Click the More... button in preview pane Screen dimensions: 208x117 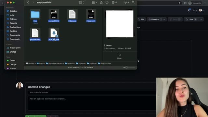coord(120,56)
